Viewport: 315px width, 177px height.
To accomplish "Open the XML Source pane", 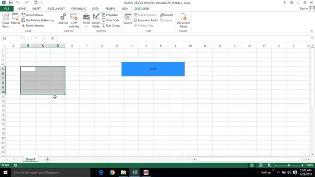I will [x=128, y=19].
